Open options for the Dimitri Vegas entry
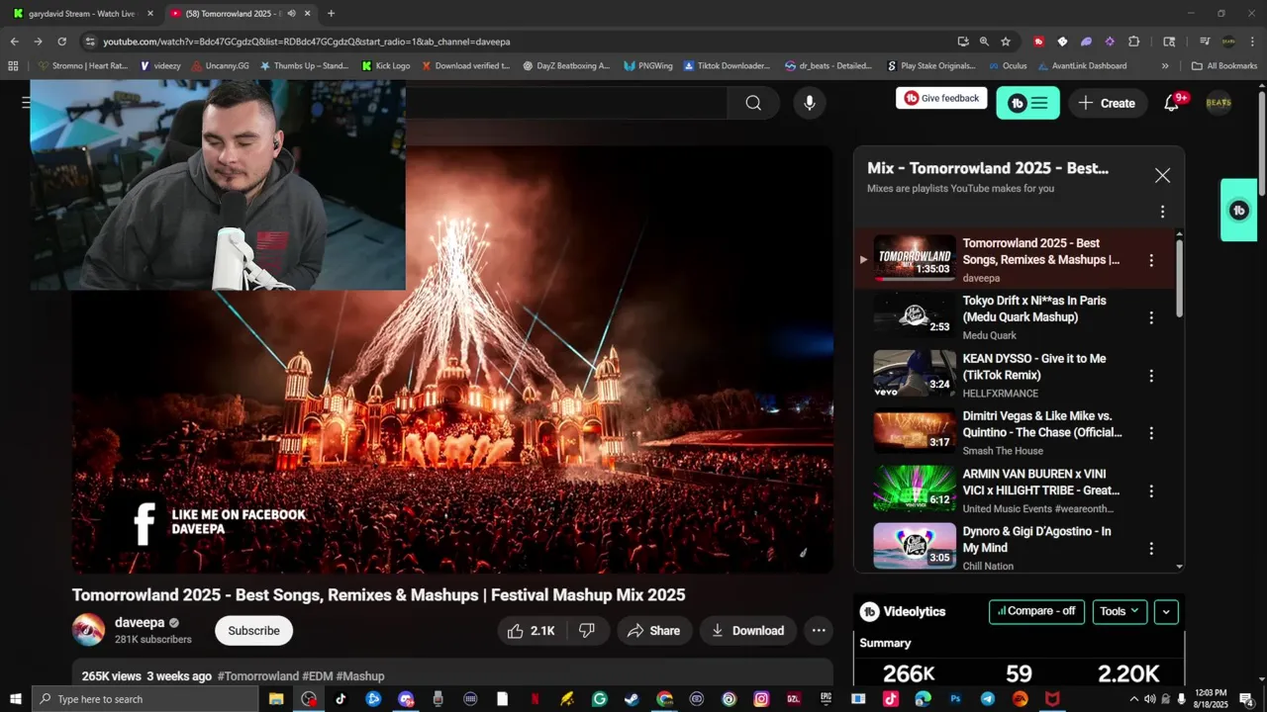The width and height of the screenshot is (1267, 712). [x=1151, y=433]
